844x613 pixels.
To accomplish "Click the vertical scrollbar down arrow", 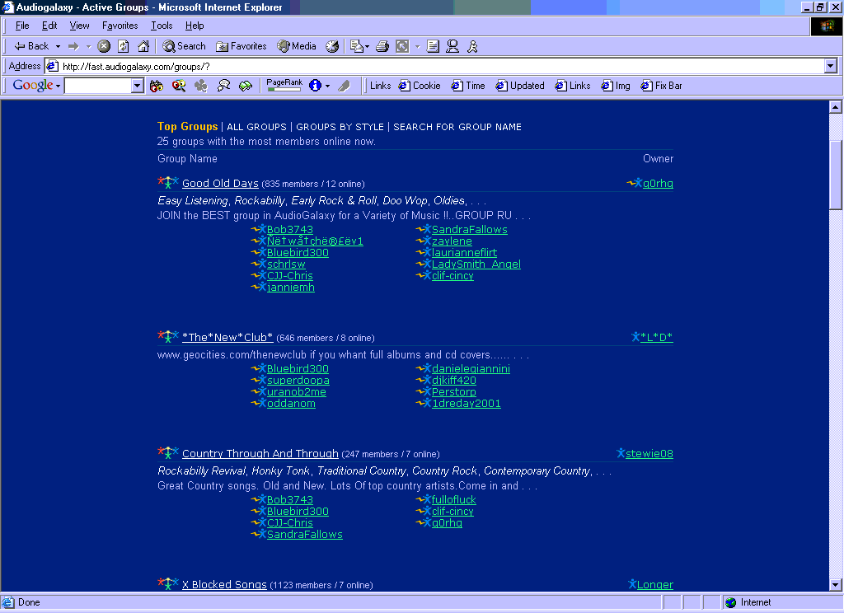I will pyautogui.click(x=835, y=584).
